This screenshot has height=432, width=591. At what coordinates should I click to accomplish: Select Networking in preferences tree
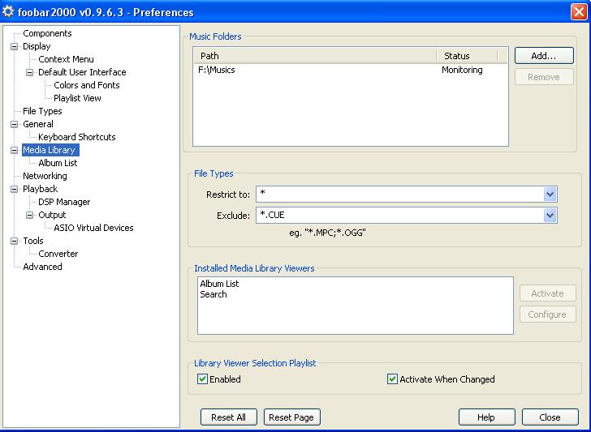(x=45, y=176)
